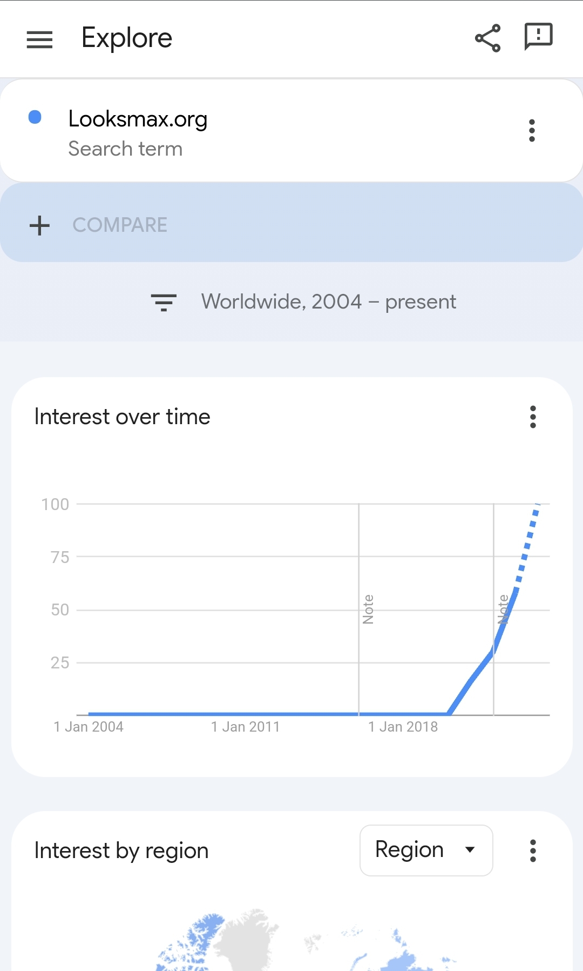This screenshot has height=971, width=583.
Task: Click the Looksmax.org search term link
Action: (x=138, y=119)
